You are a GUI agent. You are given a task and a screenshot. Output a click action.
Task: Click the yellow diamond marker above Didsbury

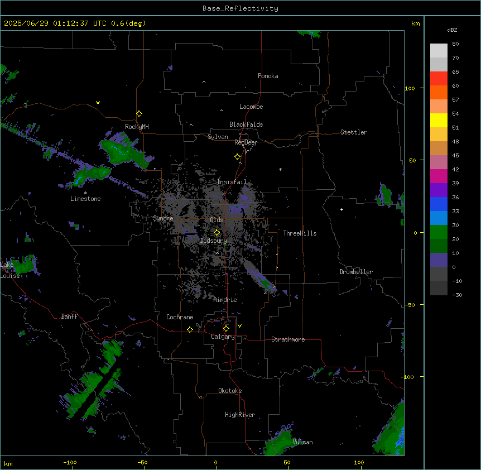pos(217,233)
